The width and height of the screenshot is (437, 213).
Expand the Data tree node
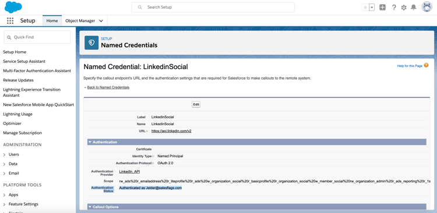pos(4,164)
